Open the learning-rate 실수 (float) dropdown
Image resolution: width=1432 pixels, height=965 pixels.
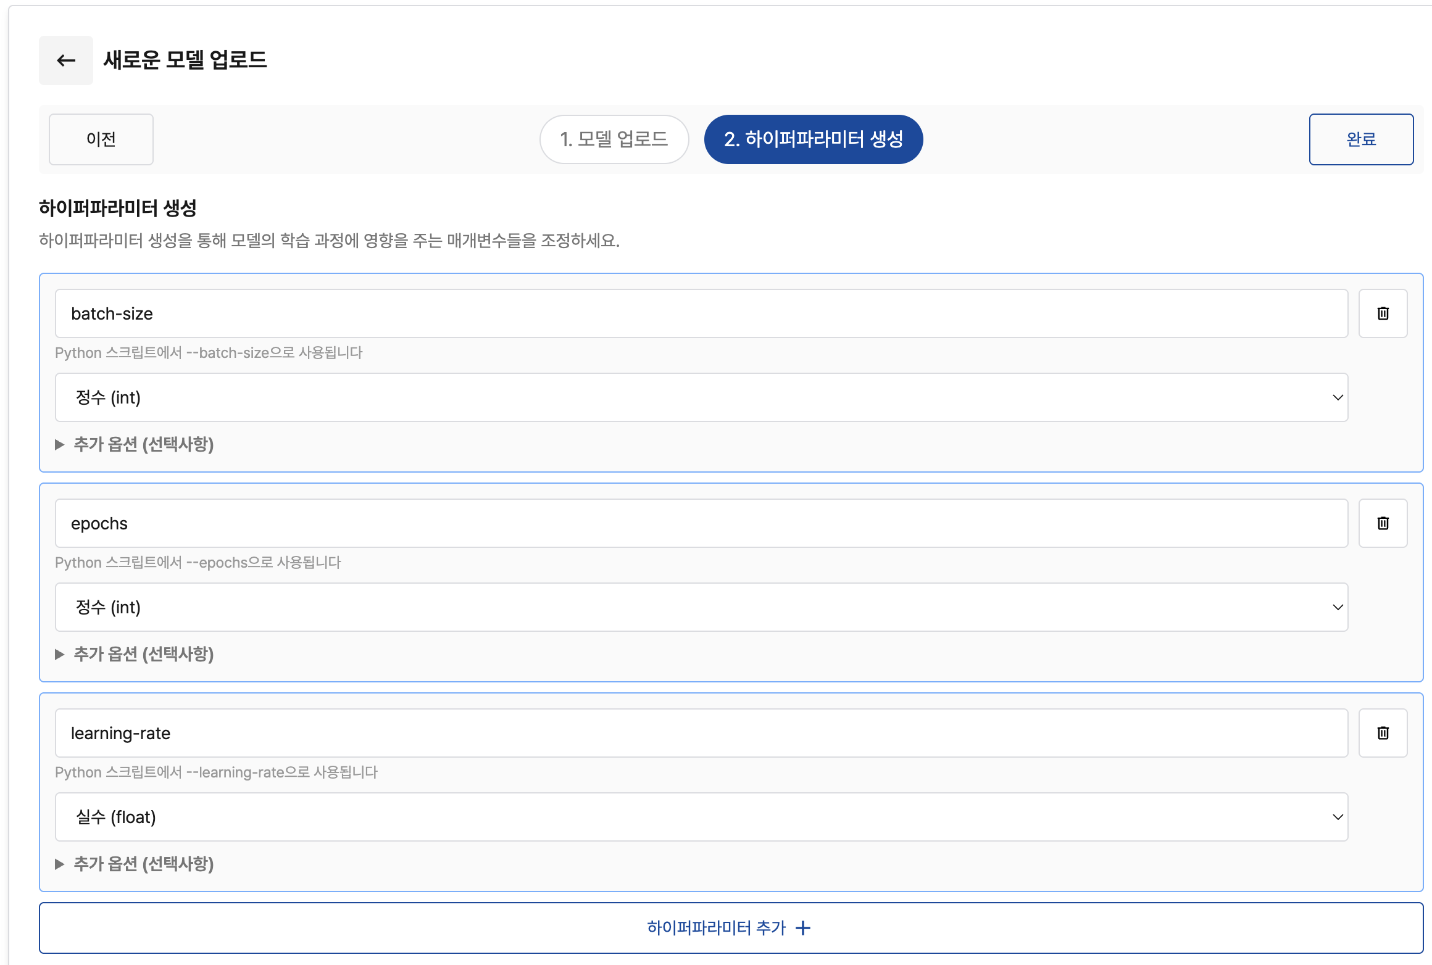pyautogui.click(x=701, y=817)
